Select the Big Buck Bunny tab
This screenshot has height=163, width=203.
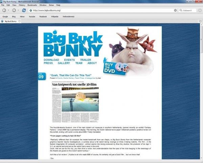(10, 21)
